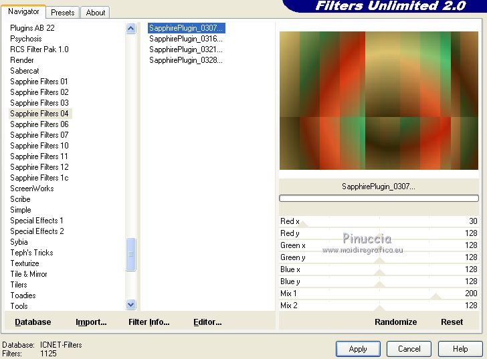487x359 pixels.
Task: Click the Import... button
Action: tap(91, 322)
